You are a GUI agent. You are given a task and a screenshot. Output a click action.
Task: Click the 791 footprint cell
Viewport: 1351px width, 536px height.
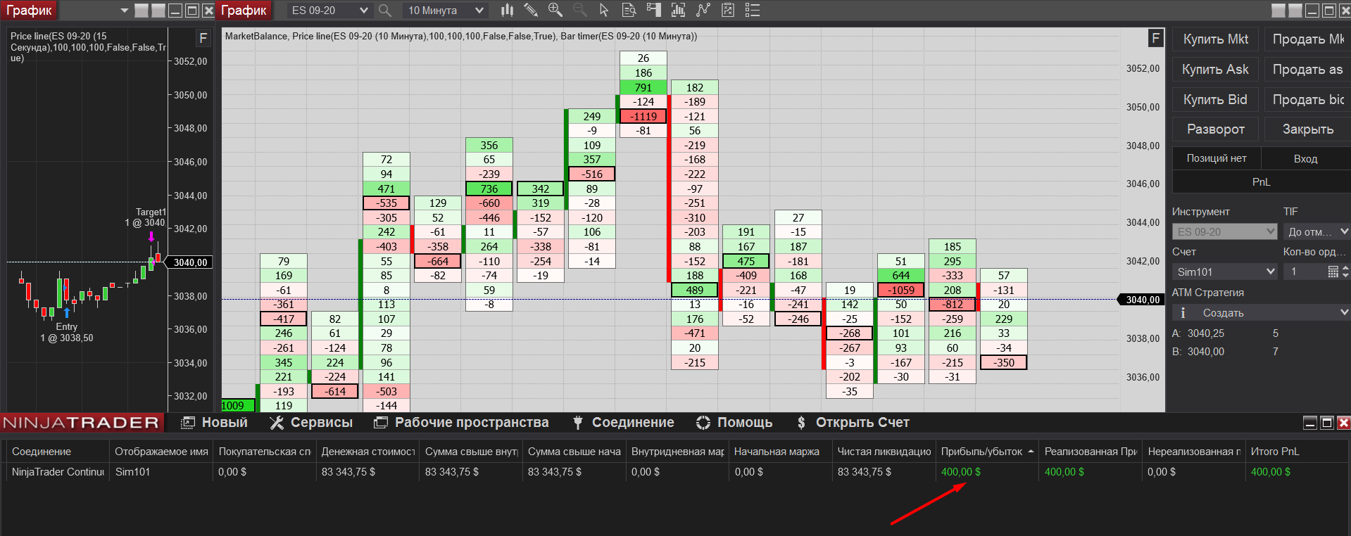(643, 88)
